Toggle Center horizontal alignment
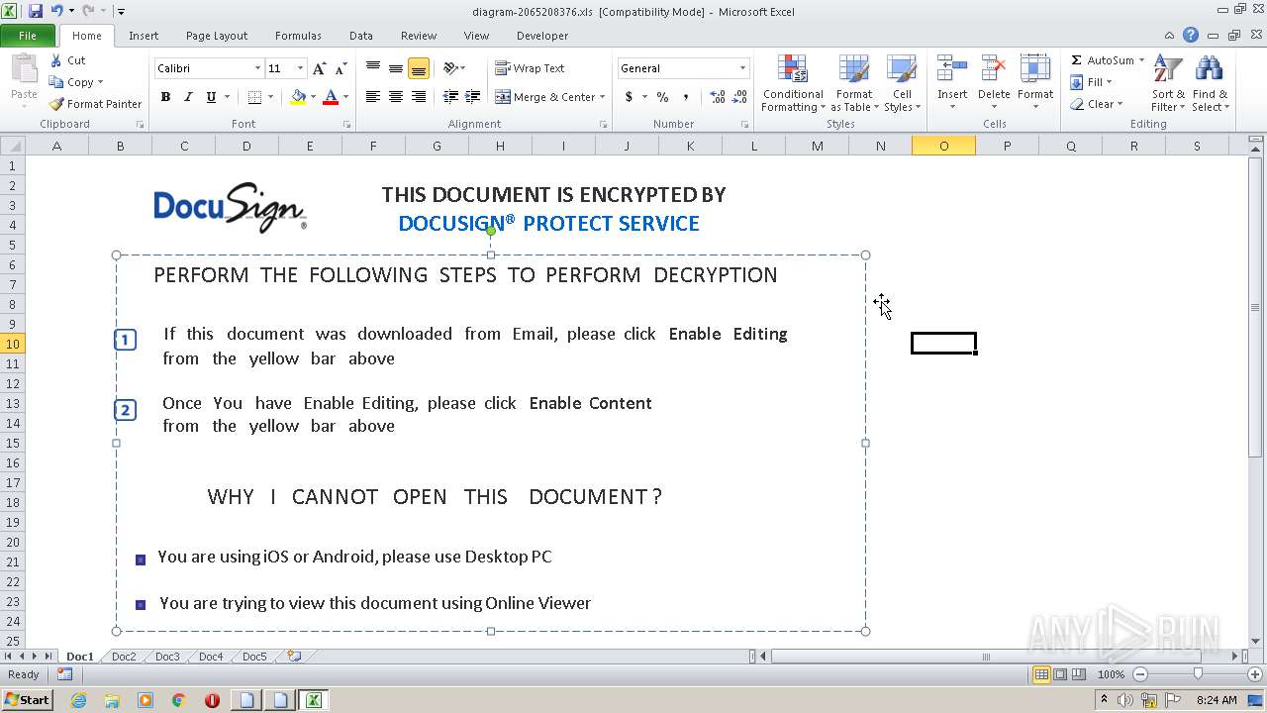Screen dimensions: 1267x713 coord(396,97)
